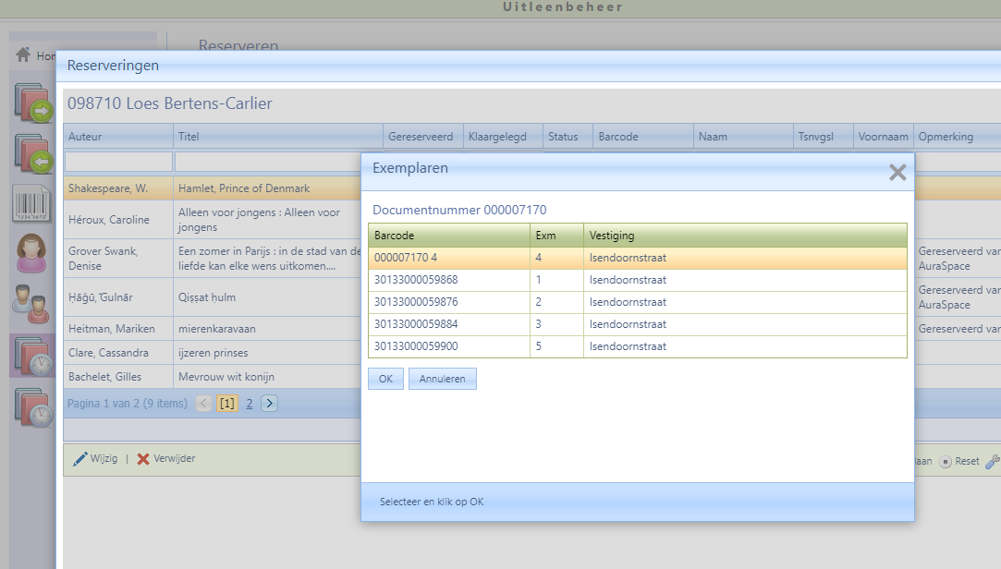Screen dimensions: 1001x569
Task: Go to page 2 of reservations
Action: coord(250,404)
